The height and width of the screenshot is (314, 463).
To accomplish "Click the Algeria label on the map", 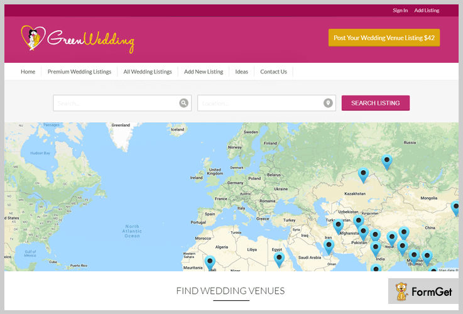I will (222, 247).
